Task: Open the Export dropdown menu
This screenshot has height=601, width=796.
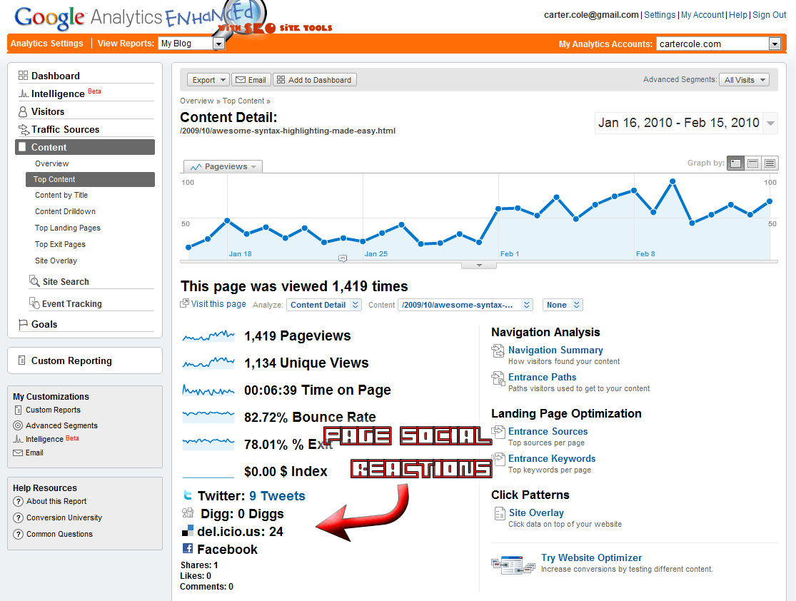Action: pos(208,80)
